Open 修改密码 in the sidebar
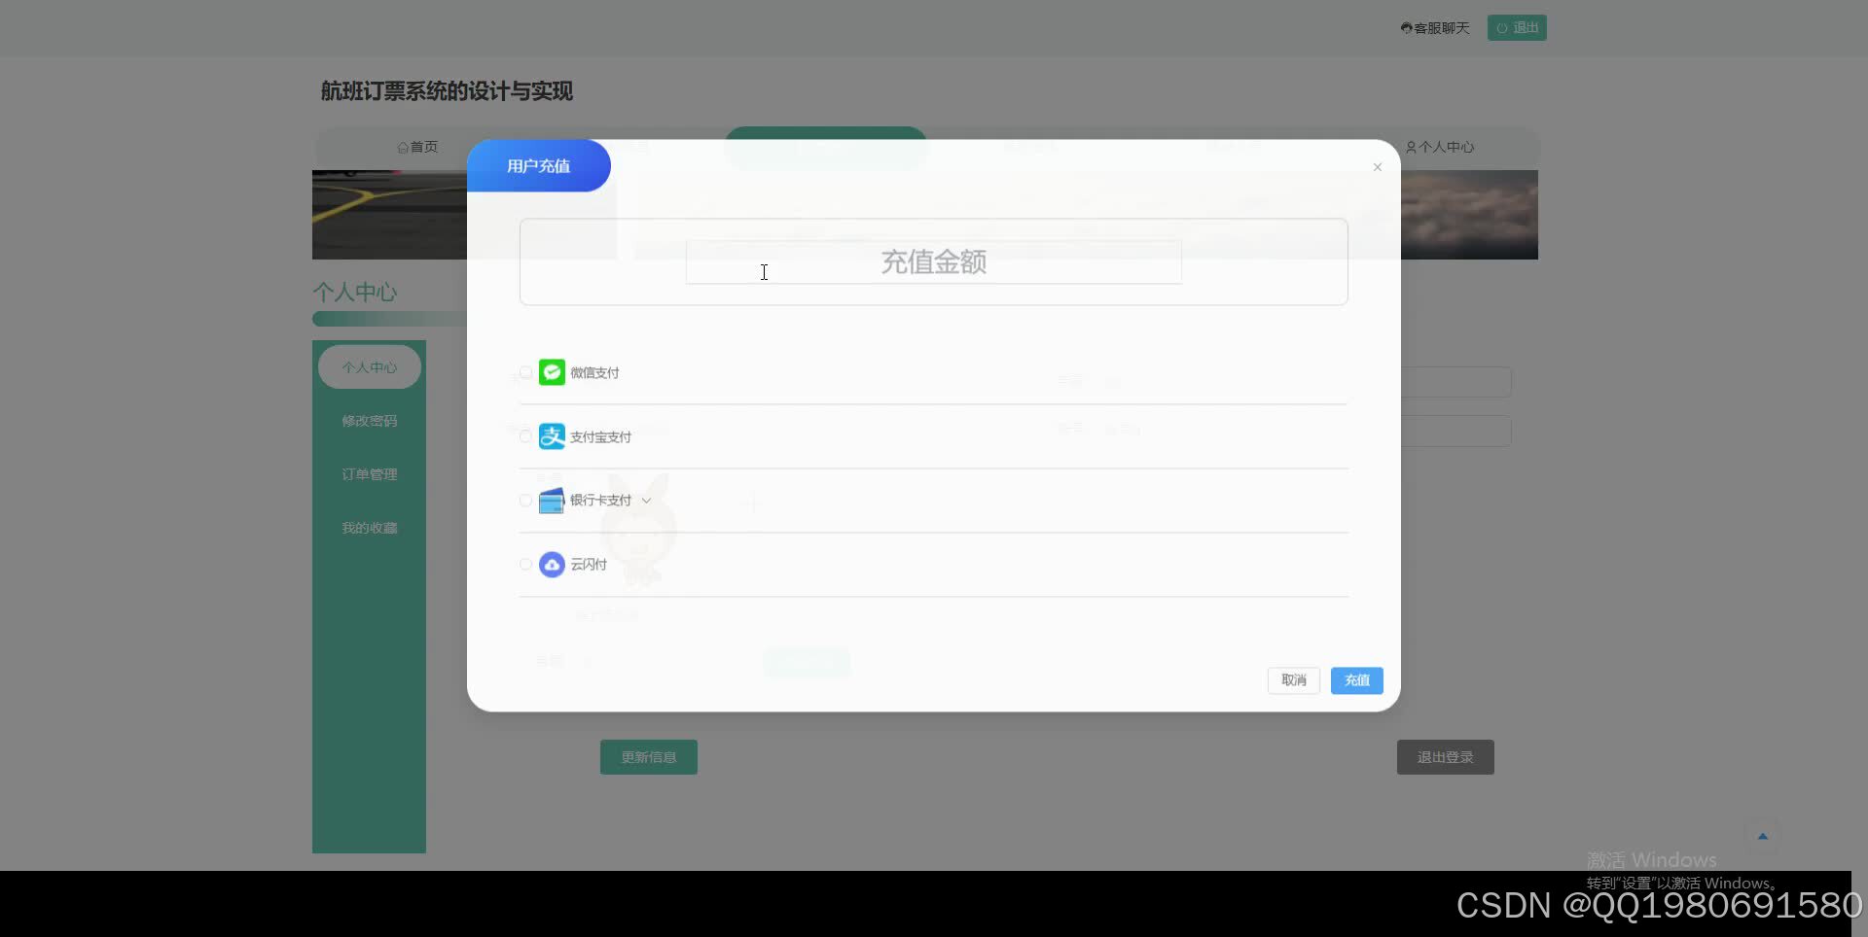Screen dimensions: 1868x937 pos(370,420)
